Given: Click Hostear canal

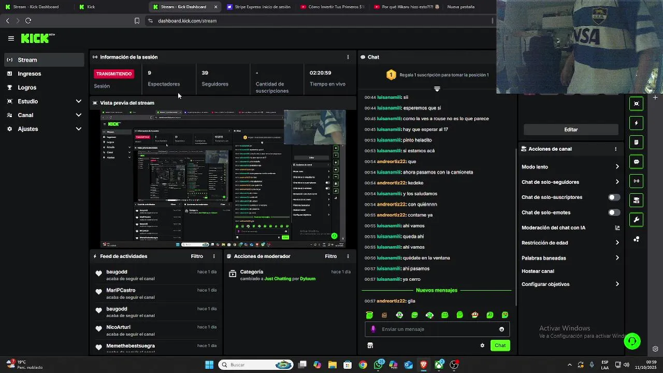Looking at the screenshot, I should (538, 271).
